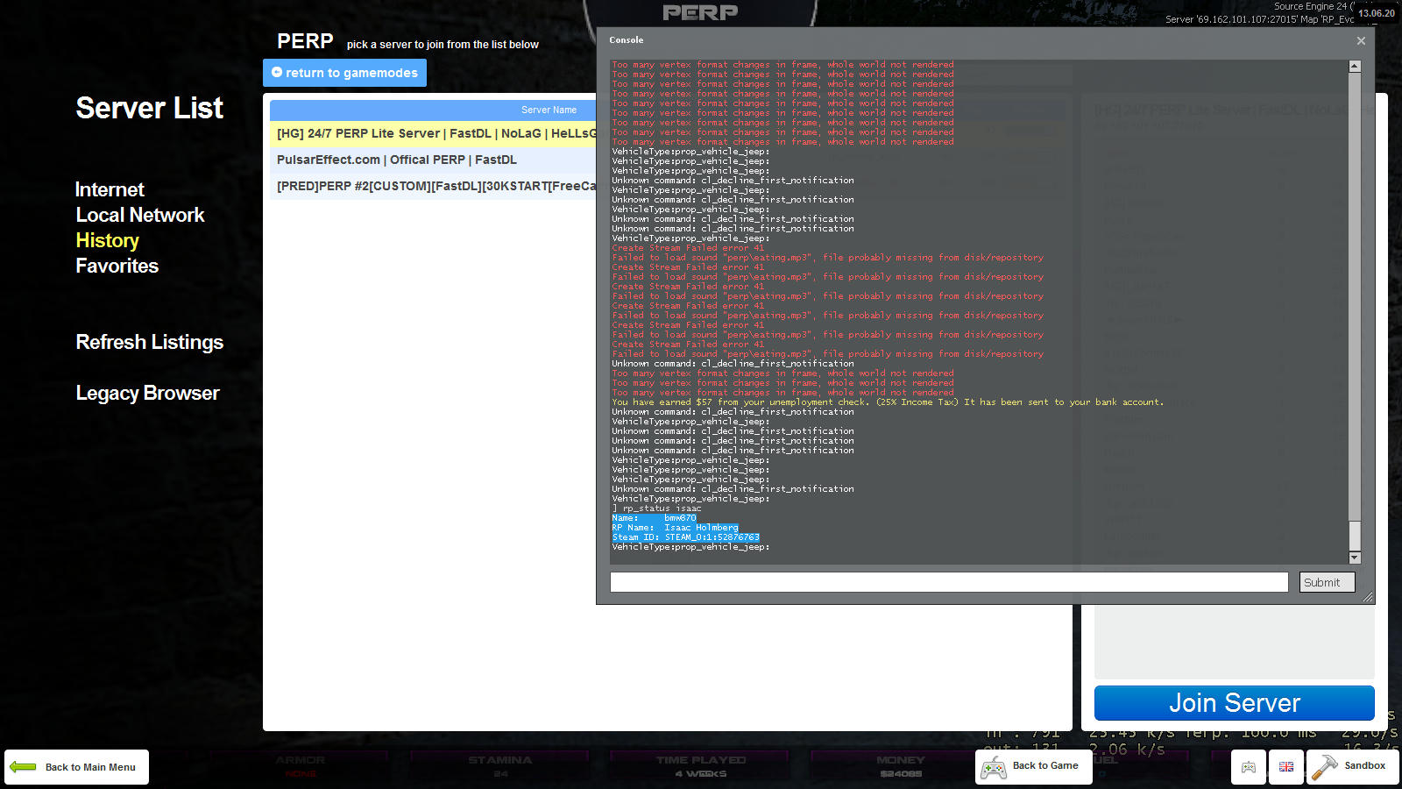Switch to the Internet server tab
This screenshot has width=1402, height=789.
(110, 189)
